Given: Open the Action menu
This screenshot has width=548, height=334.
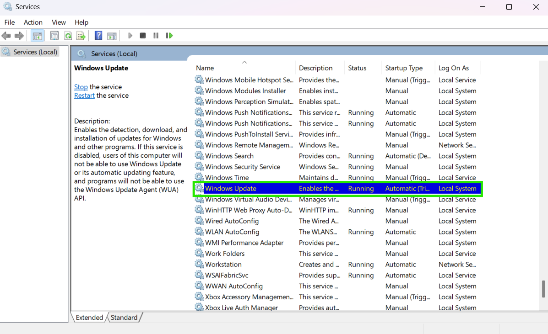Looking at the screenshot, I should tap(33, 22).
